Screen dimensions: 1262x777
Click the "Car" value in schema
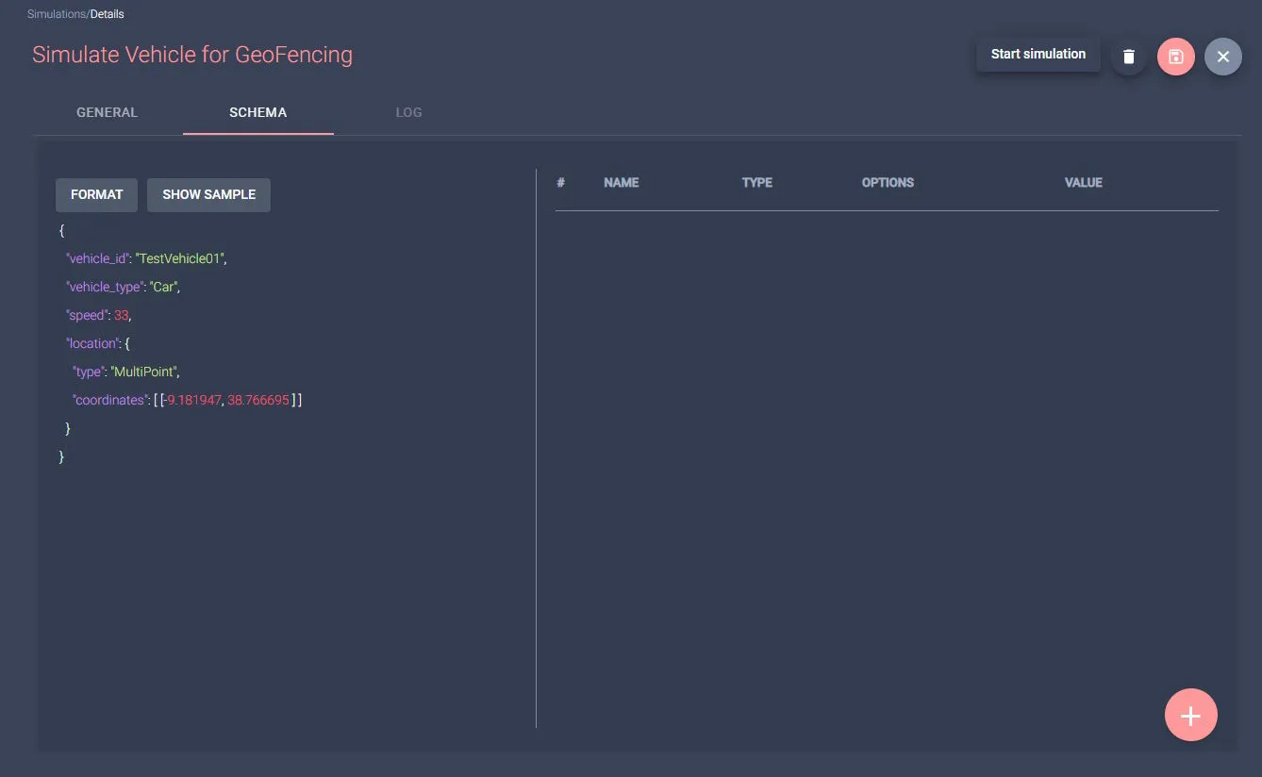[162, 287]
